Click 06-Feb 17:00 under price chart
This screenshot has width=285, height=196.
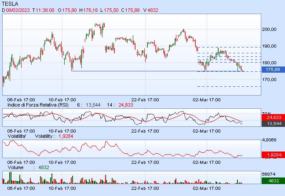tap(21, 100)
